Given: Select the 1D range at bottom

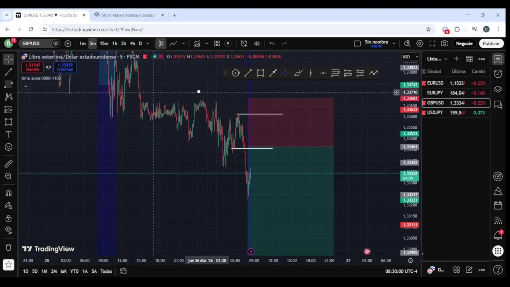Looking at the screenshot, I should point(25,271).
